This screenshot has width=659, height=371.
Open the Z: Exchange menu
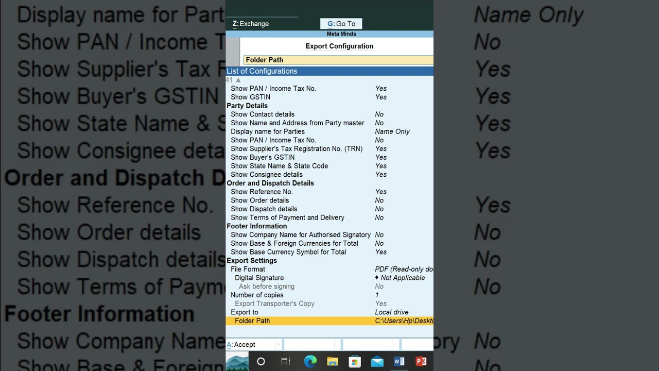251,24
